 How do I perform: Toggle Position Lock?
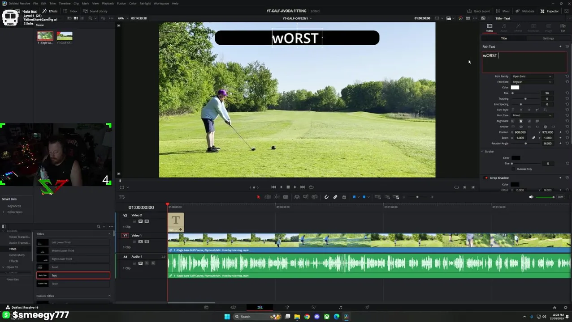344,197
